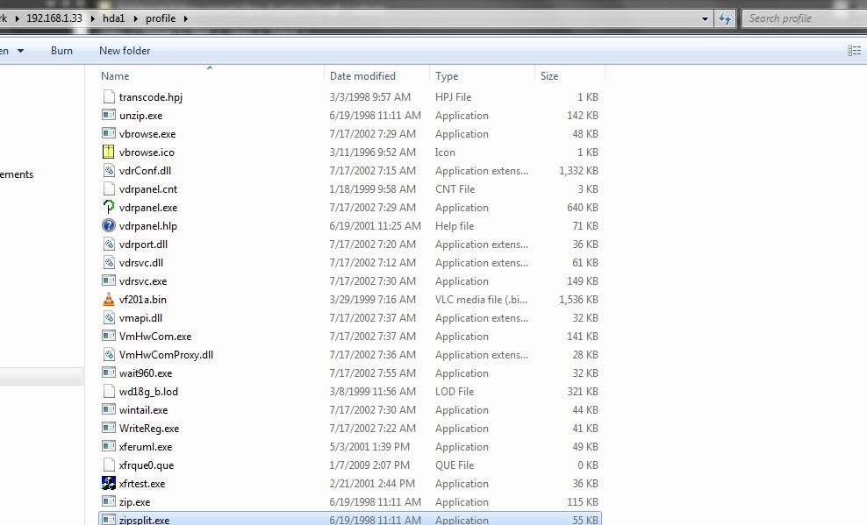Click the Search profile input field
Viewport: 867px width, 525px height.
[800, 18]
